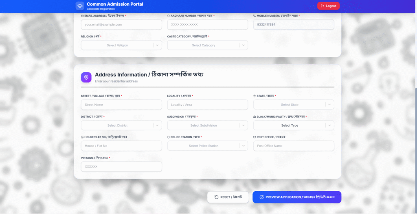The height and width of the screenshot is (214, 417).
Task: Open the Block/Municipality Select Type dropdown
Action: tap(293, 125)
